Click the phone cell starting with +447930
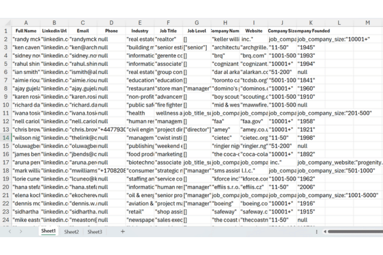This screenshot has height=255, width=383. [112, 129]
